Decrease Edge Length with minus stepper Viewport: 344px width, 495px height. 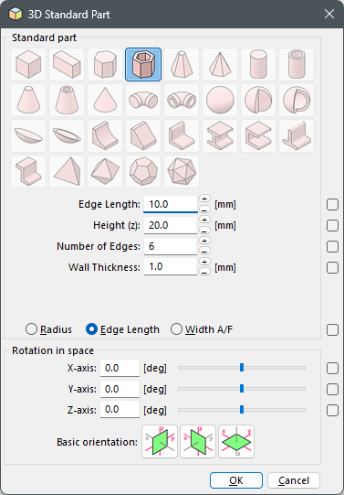(204, 210)
